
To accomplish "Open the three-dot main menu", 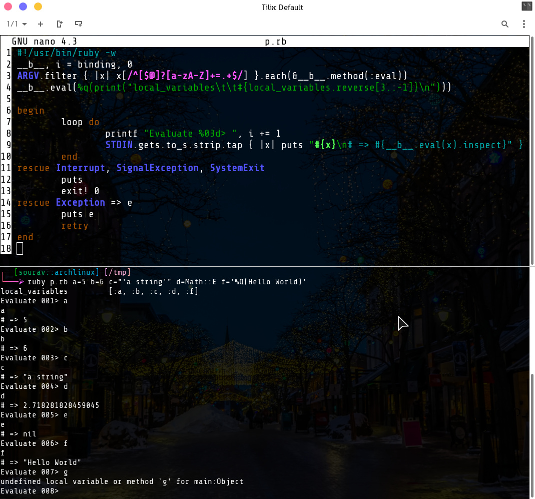I will [523, 24].
